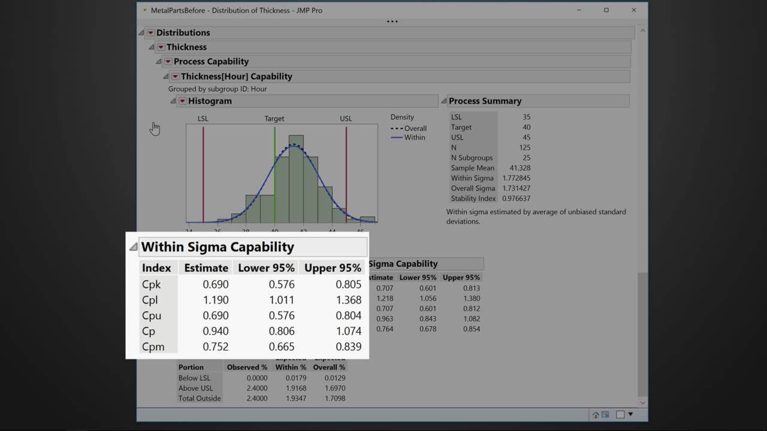Image resolution: width=767 pixels, height=431 pixels.
Task: Open the Histogram red triangle menu
Action: [x=182, y=101]
